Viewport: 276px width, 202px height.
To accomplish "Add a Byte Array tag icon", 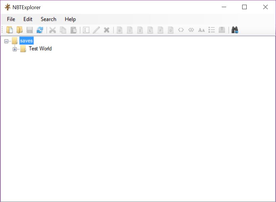I will click(x=181, y=30).
